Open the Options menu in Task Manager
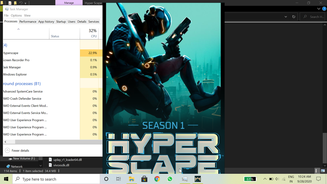327x184 pixels. (16, 16)
